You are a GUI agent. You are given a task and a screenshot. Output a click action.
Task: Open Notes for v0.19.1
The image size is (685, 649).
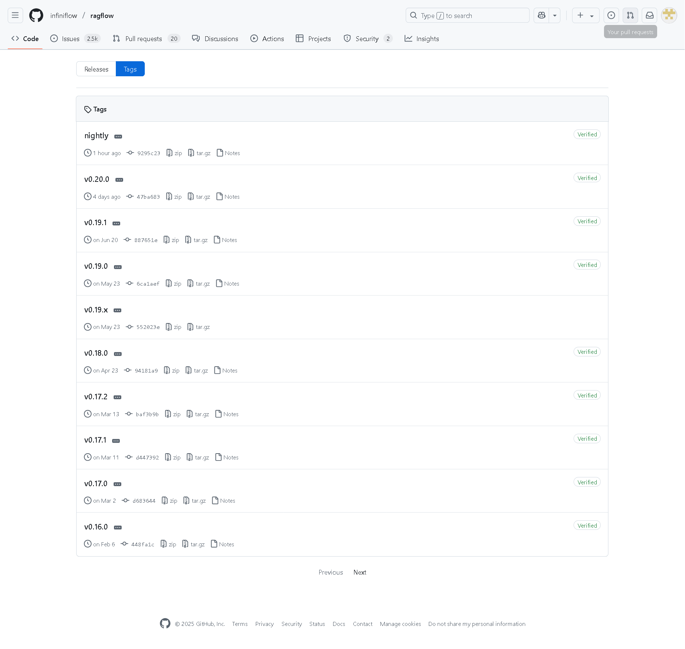(225, 240)
